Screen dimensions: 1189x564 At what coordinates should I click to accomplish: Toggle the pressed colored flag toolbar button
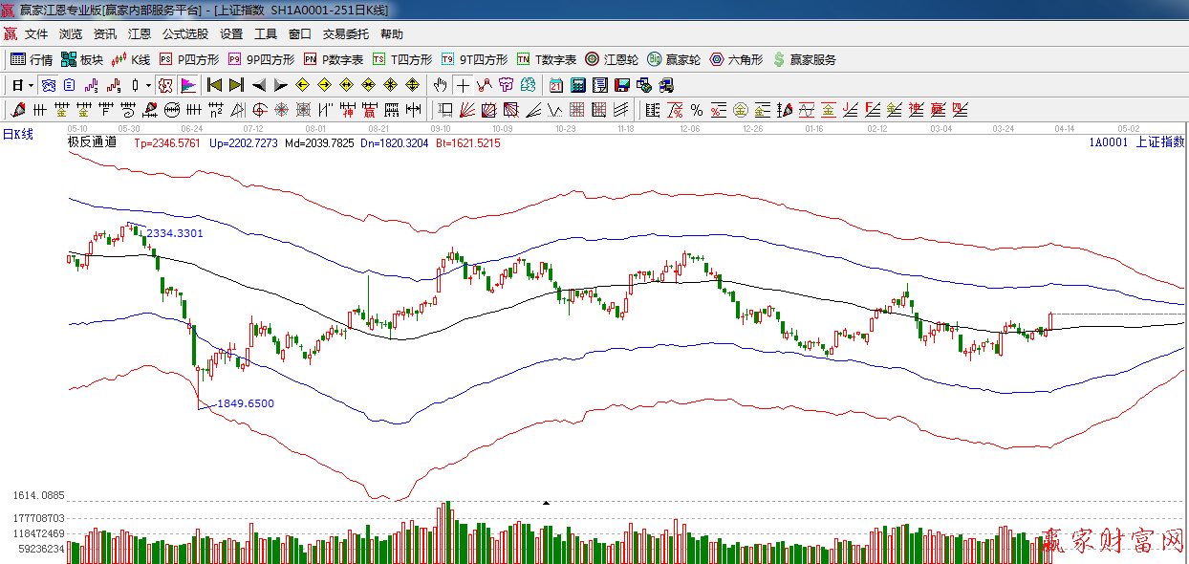tap(187, 85)
